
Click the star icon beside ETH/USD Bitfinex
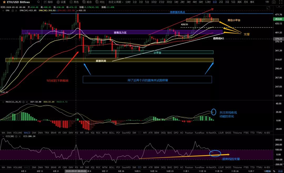point(4,2)
